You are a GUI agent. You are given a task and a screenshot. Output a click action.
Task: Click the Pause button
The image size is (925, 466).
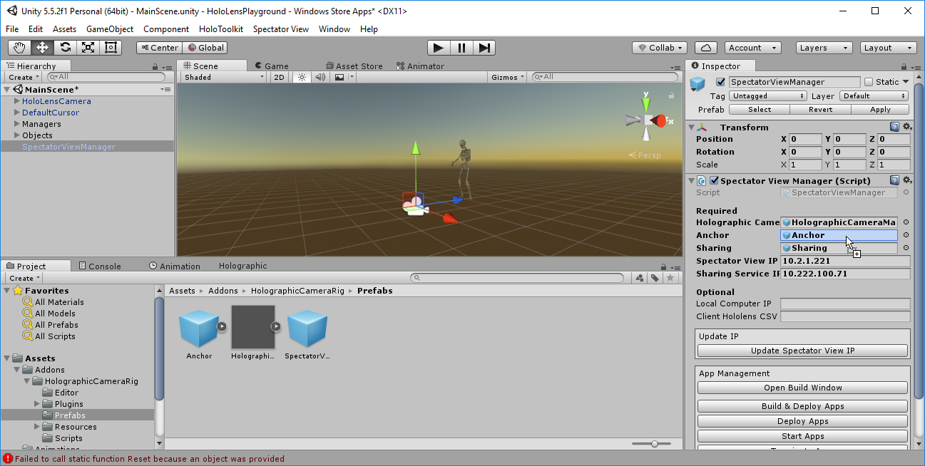(461, 48)
